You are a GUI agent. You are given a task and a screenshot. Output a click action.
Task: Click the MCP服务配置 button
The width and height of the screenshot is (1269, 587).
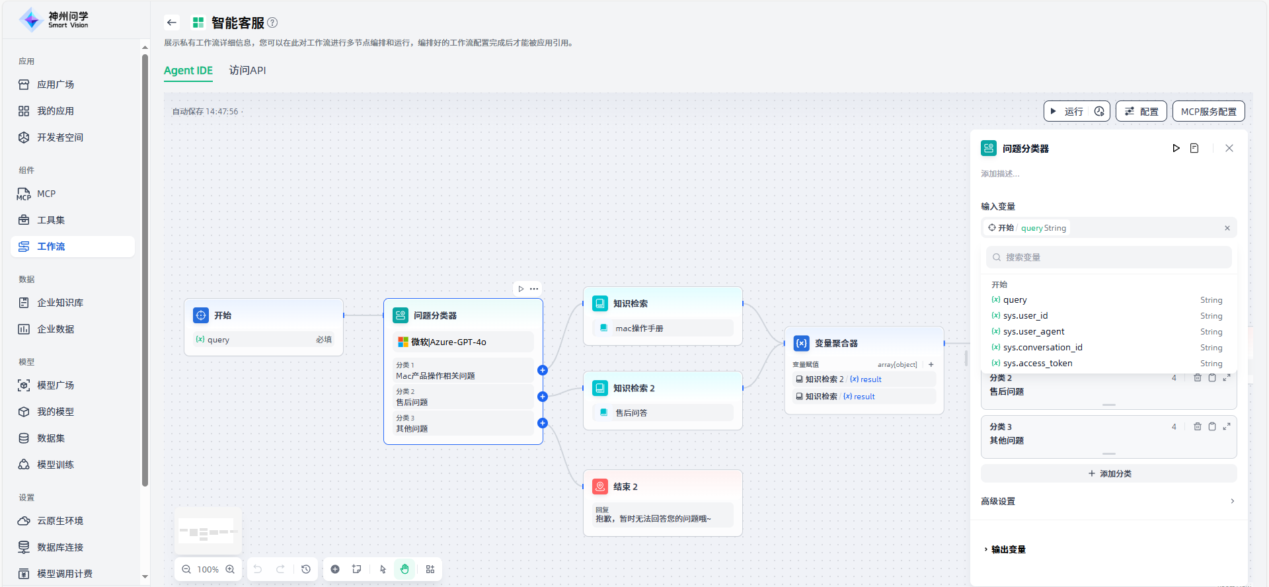point(1208,111)
